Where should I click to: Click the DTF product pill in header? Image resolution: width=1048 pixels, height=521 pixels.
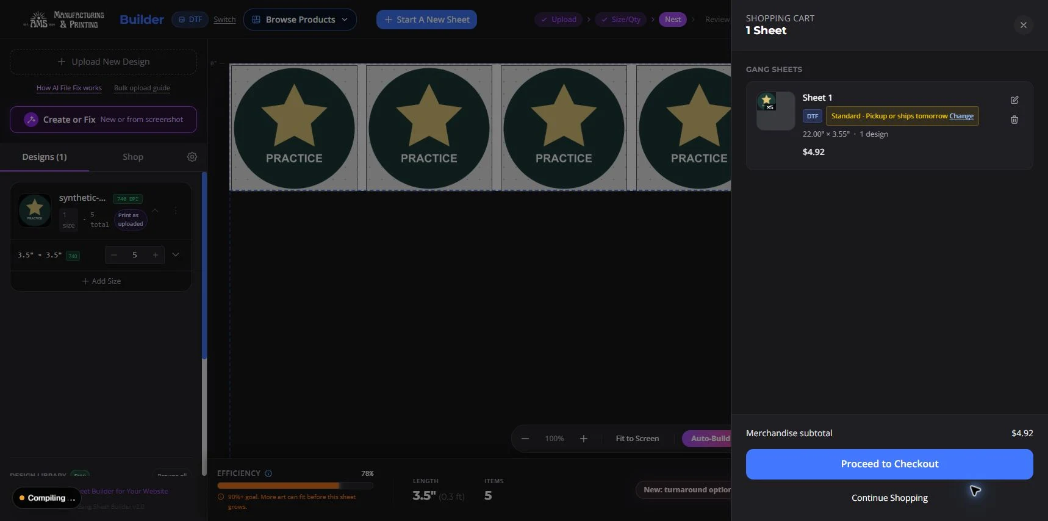[190, 20]
